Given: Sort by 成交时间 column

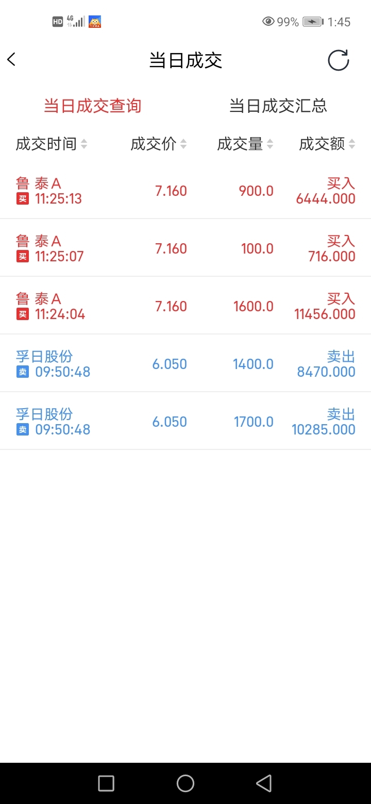Looking at the screenshot, I should (x=52, y=144).
